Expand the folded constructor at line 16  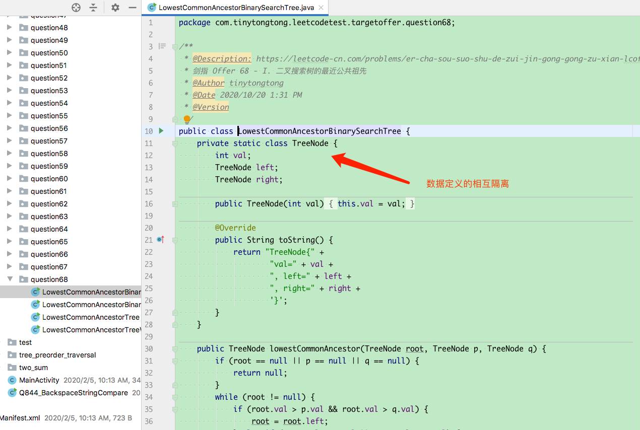coord(175,203)
